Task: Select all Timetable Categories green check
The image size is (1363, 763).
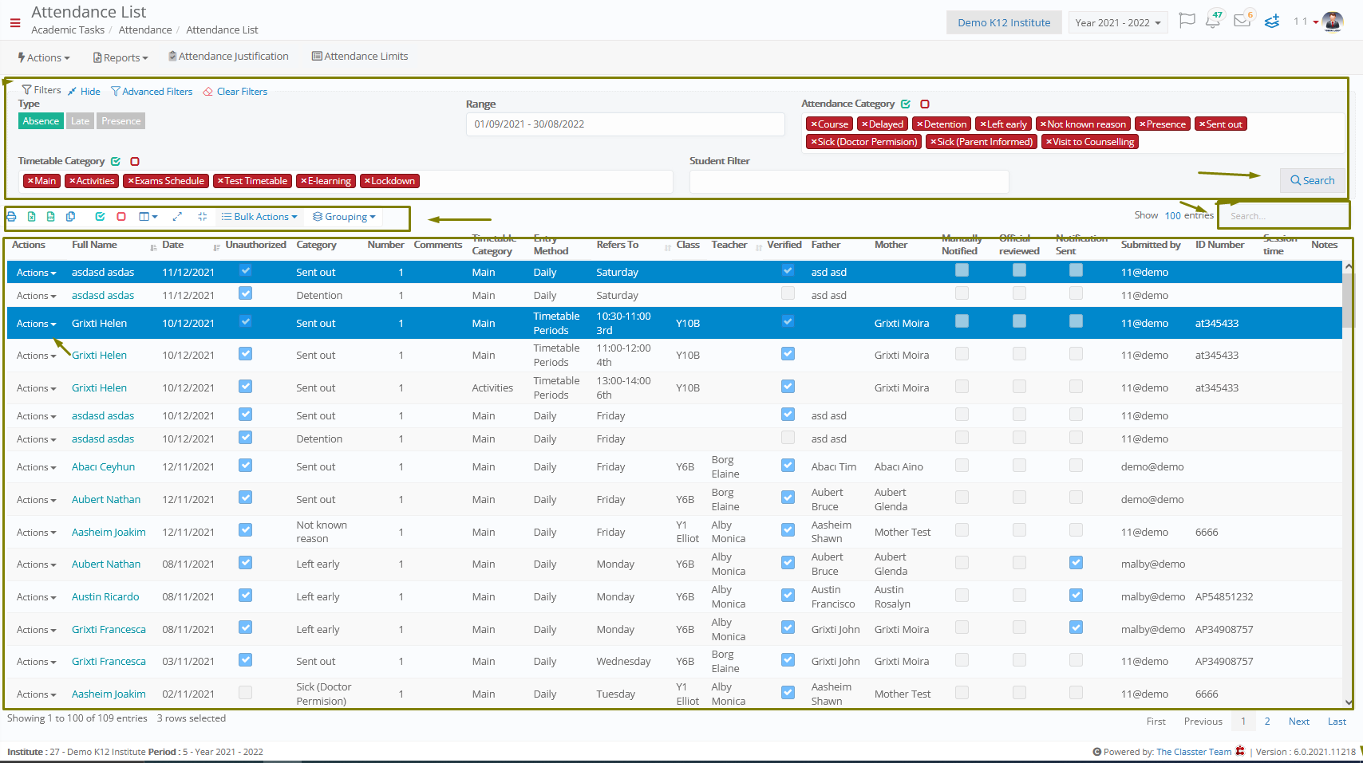Action: pyautogui.click(x=116, y=162)
